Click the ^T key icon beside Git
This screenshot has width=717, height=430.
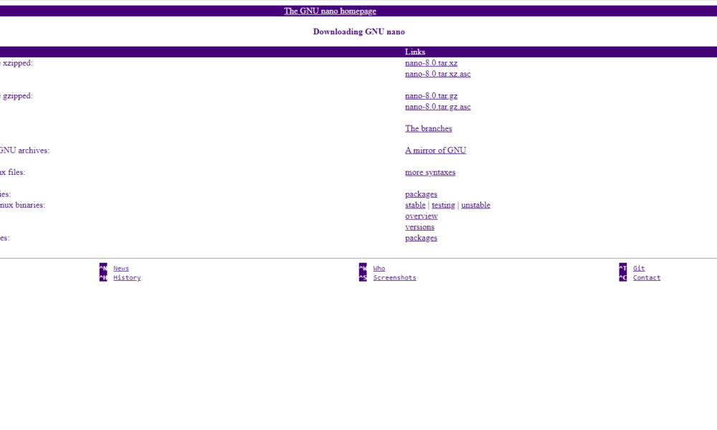coord(623,268)
